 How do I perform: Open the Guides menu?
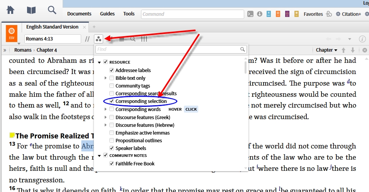click(107, 14)
